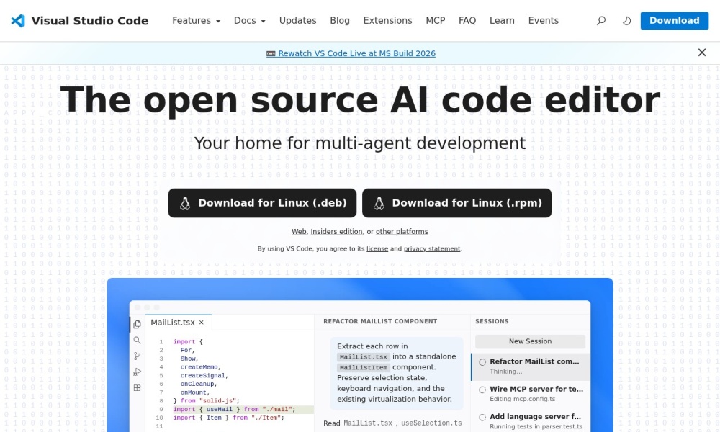Click the New Session button
The width and height of the screenshot is (720, 432).
coord(530,341)
